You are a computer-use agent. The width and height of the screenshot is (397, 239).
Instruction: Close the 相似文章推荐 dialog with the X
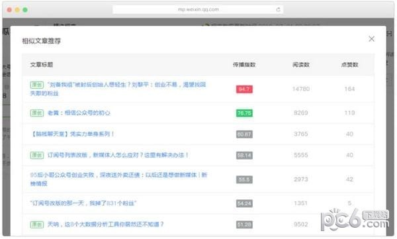click(371, 39)
